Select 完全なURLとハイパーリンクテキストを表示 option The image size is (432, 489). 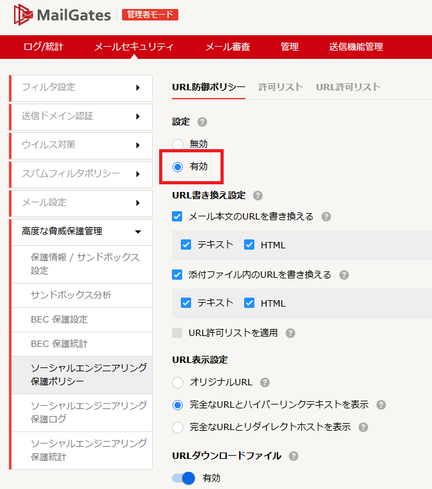(178, 405)
